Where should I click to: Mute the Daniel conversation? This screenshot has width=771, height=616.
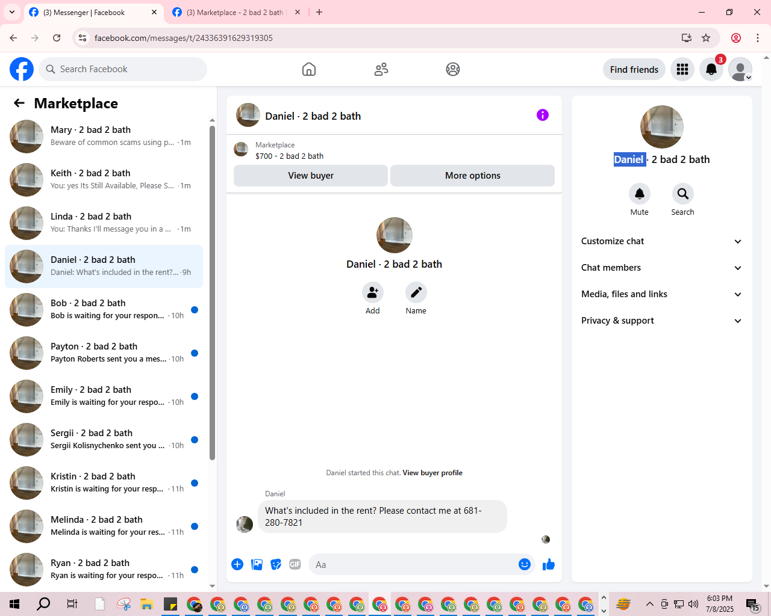(x=640, y=194)
